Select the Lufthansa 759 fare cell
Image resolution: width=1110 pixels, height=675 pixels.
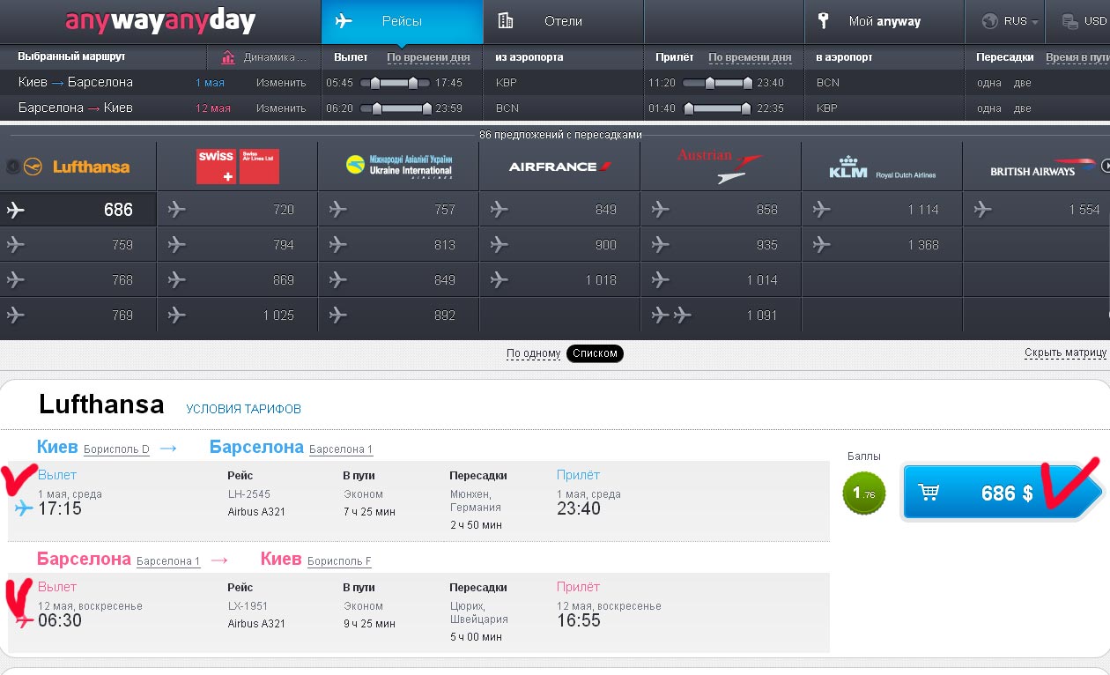pyautogui.click(x=78, y=245)
